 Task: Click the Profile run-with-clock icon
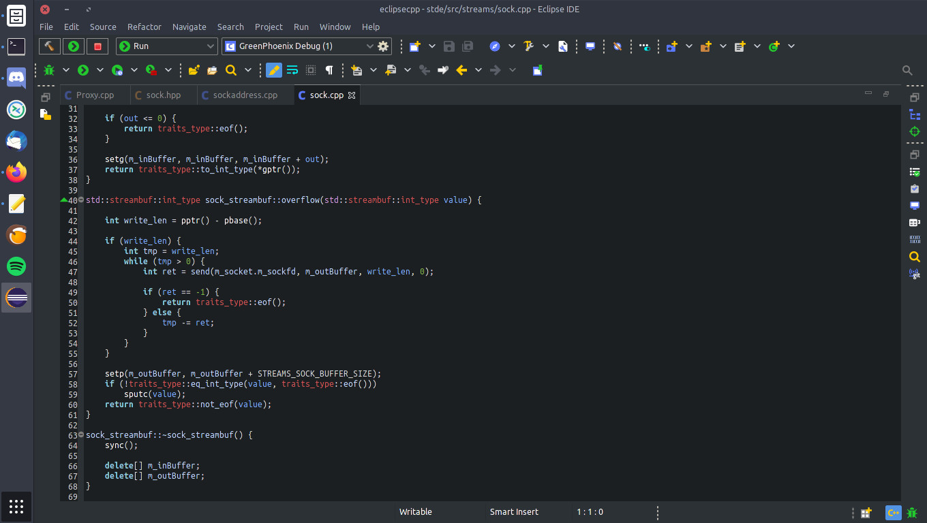tap(117, 70)
